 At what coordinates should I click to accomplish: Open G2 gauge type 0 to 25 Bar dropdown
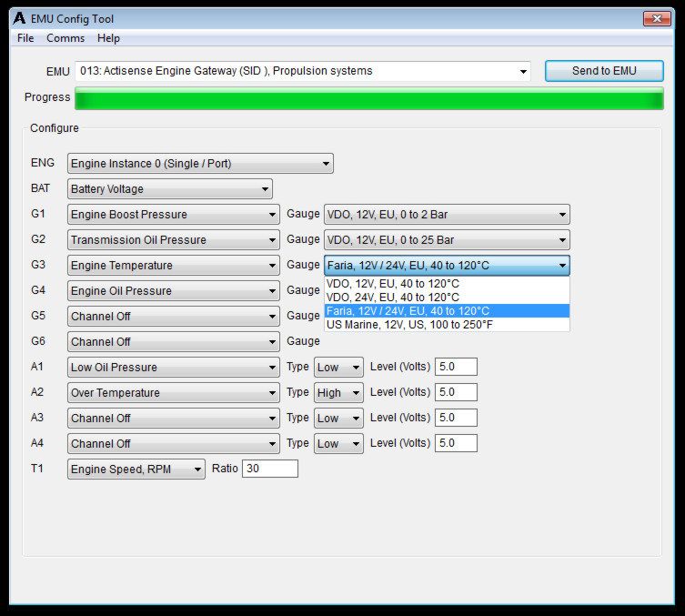(447, 240)
